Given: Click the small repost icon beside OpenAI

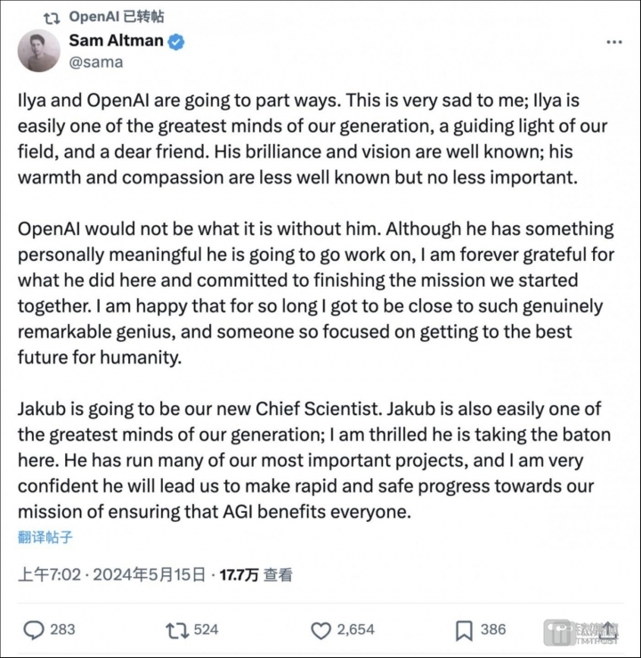Looking at the screenshot, I should coord(52,17).
